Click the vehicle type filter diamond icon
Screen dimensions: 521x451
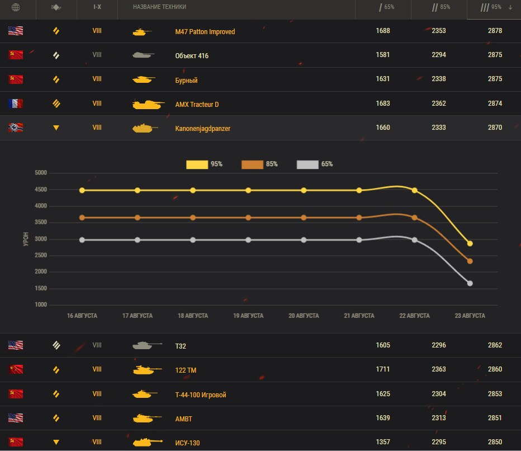pos(56,7)
